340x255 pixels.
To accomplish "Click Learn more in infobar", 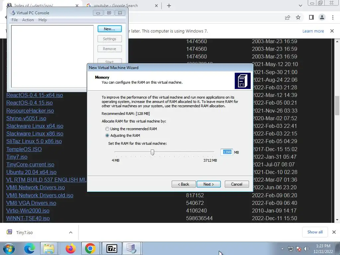I will pos(313,31).
